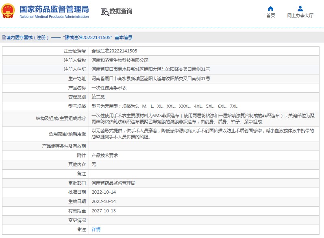Click the small icon before the breadcrumb
Image resolution: width=324 pixels, height=238 pixels.
(x=4, y=37)
